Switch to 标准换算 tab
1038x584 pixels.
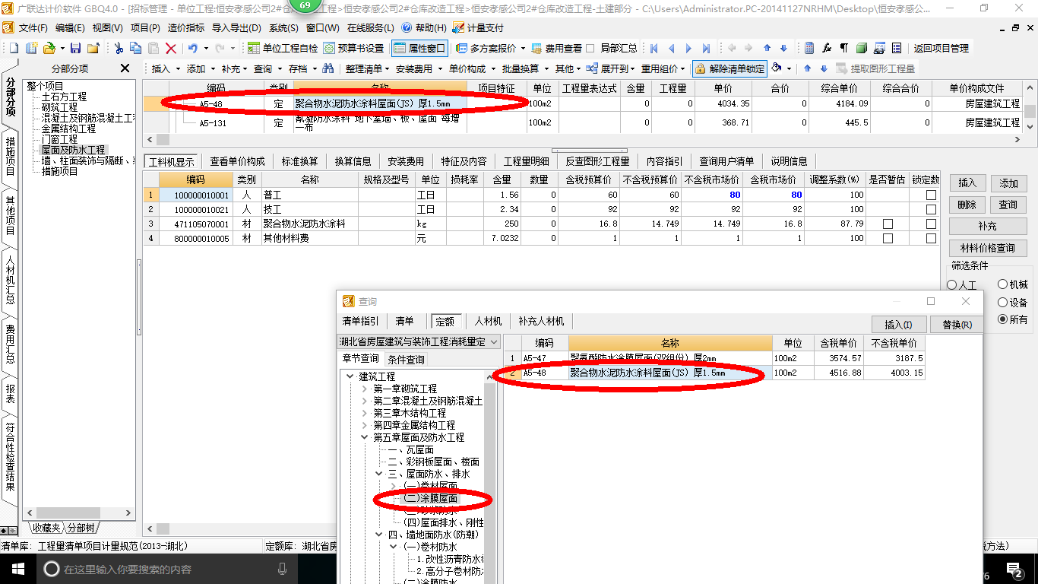299,161
